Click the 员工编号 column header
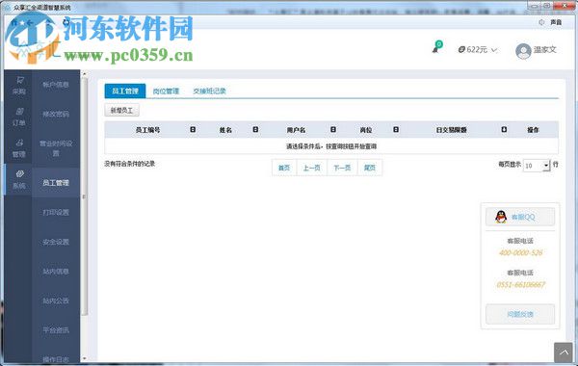This screenshot has width=578, height=366. 147,130
